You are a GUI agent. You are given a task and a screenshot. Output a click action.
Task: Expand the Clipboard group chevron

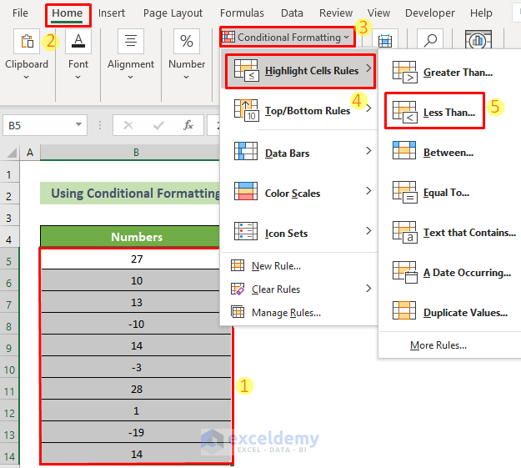point(26,78)
